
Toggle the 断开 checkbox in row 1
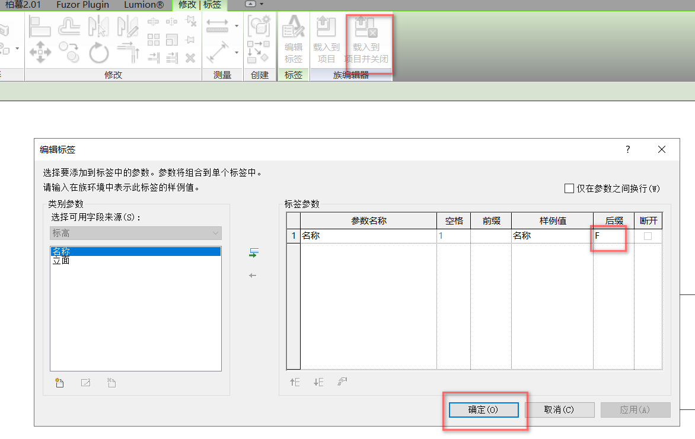tap(648, 236)
